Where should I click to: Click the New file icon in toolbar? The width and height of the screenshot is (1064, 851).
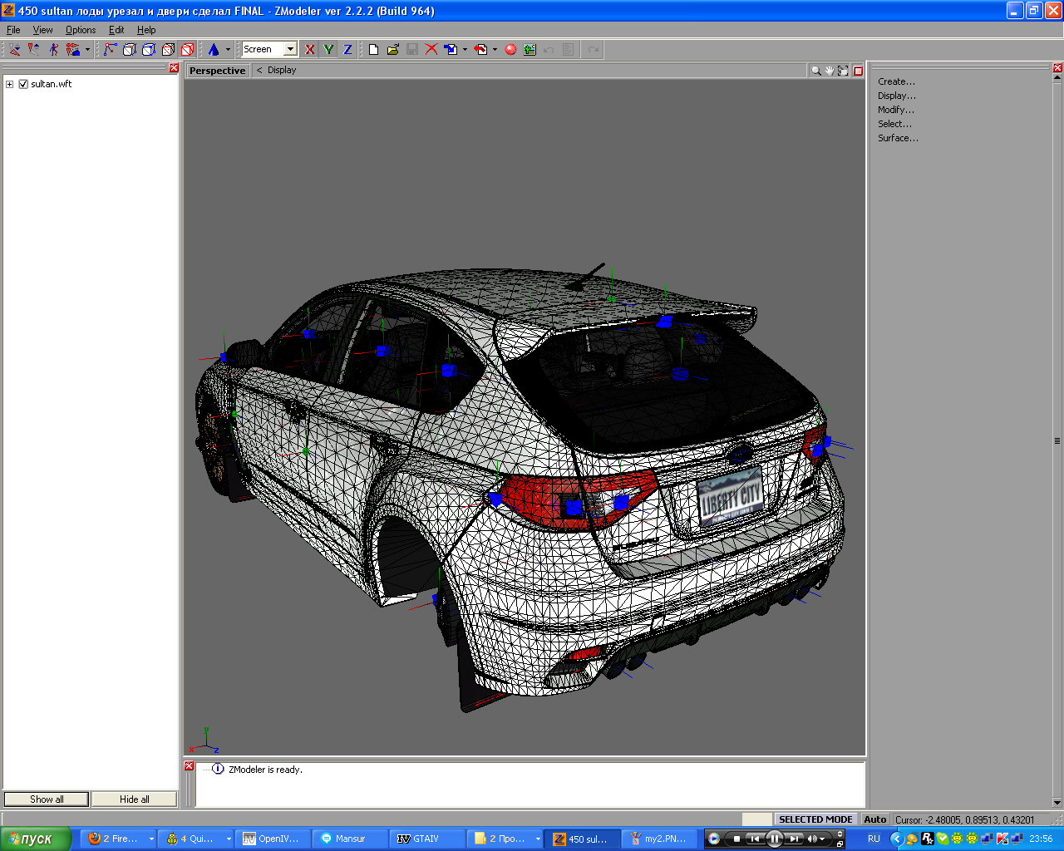(x=373, y=50)
